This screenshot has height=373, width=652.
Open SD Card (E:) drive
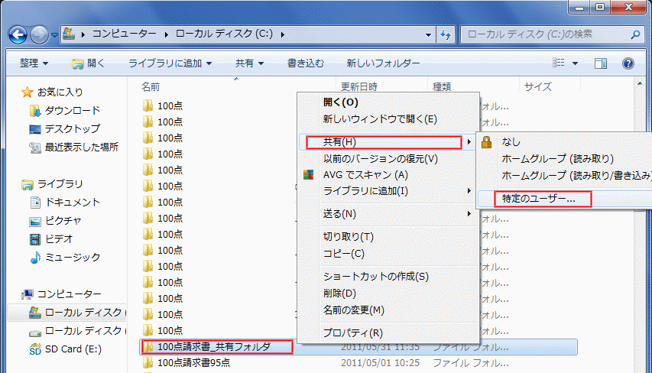click(66, 349)
